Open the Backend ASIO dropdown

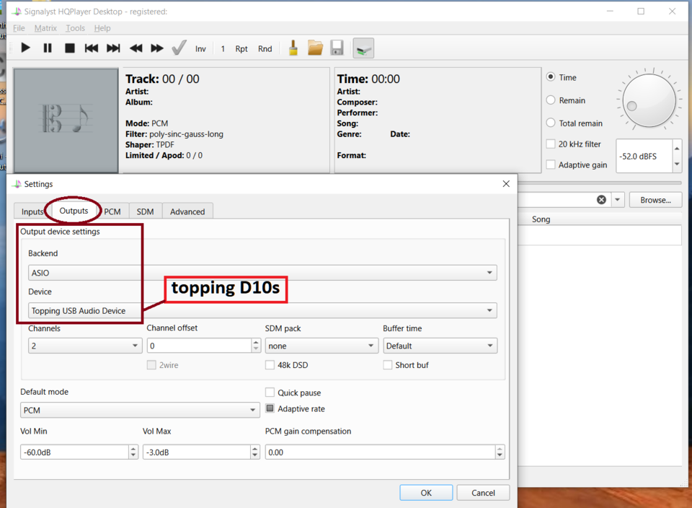coord(262,273)
